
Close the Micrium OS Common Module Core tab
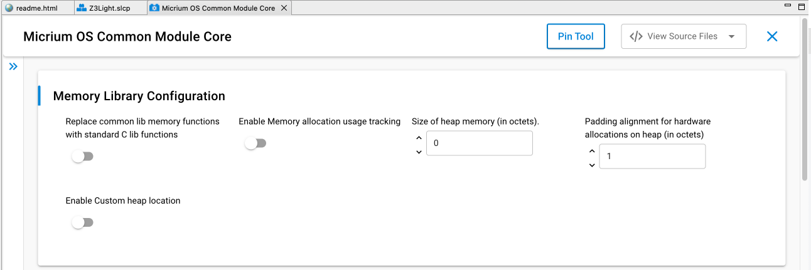284,8
